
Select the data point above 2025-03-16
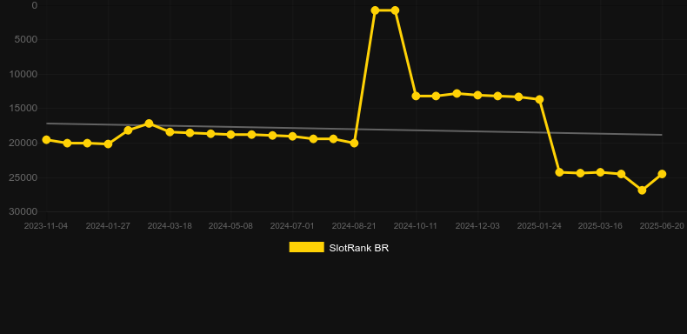tap(601, 172)
